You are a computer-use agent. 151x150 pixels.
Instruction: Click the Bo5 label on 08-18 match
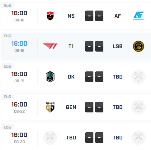point(7,6)
